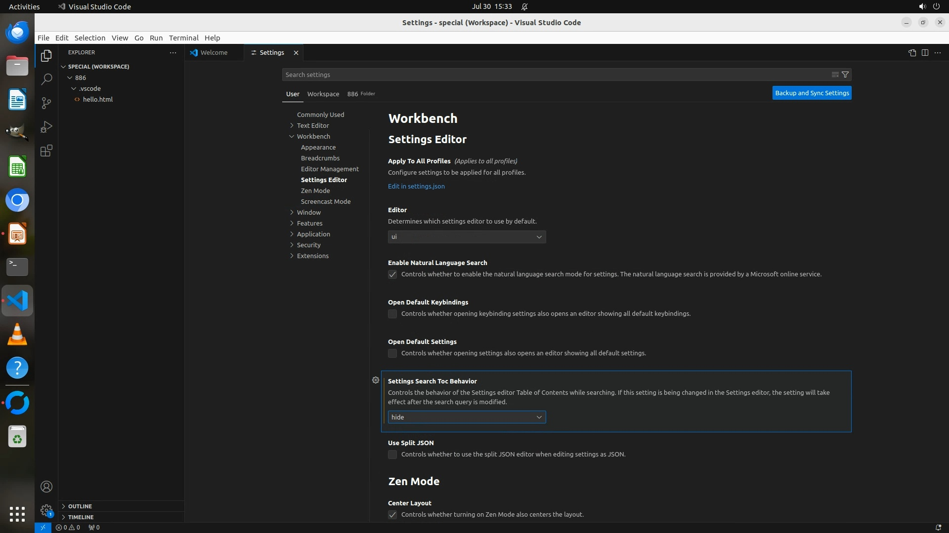Open the Extensions view
The image size is (949, 533).
click(x=46, y=151)
